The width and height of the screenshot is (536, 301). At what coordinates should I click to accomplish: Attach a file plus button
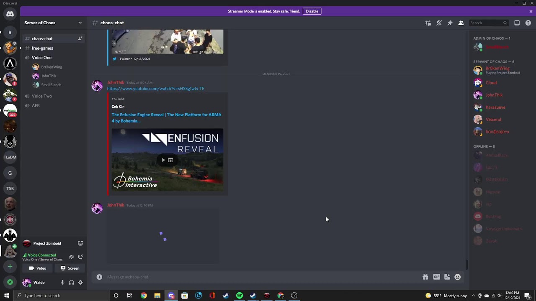pos(99,277)
